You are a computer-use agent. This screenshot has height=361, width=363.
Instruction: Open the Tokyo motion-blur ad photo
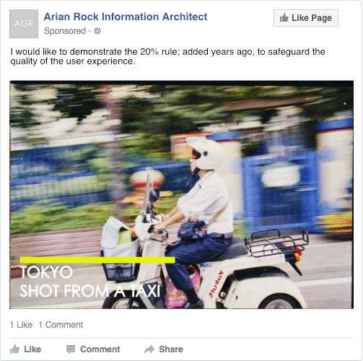[x=182, y=195]
